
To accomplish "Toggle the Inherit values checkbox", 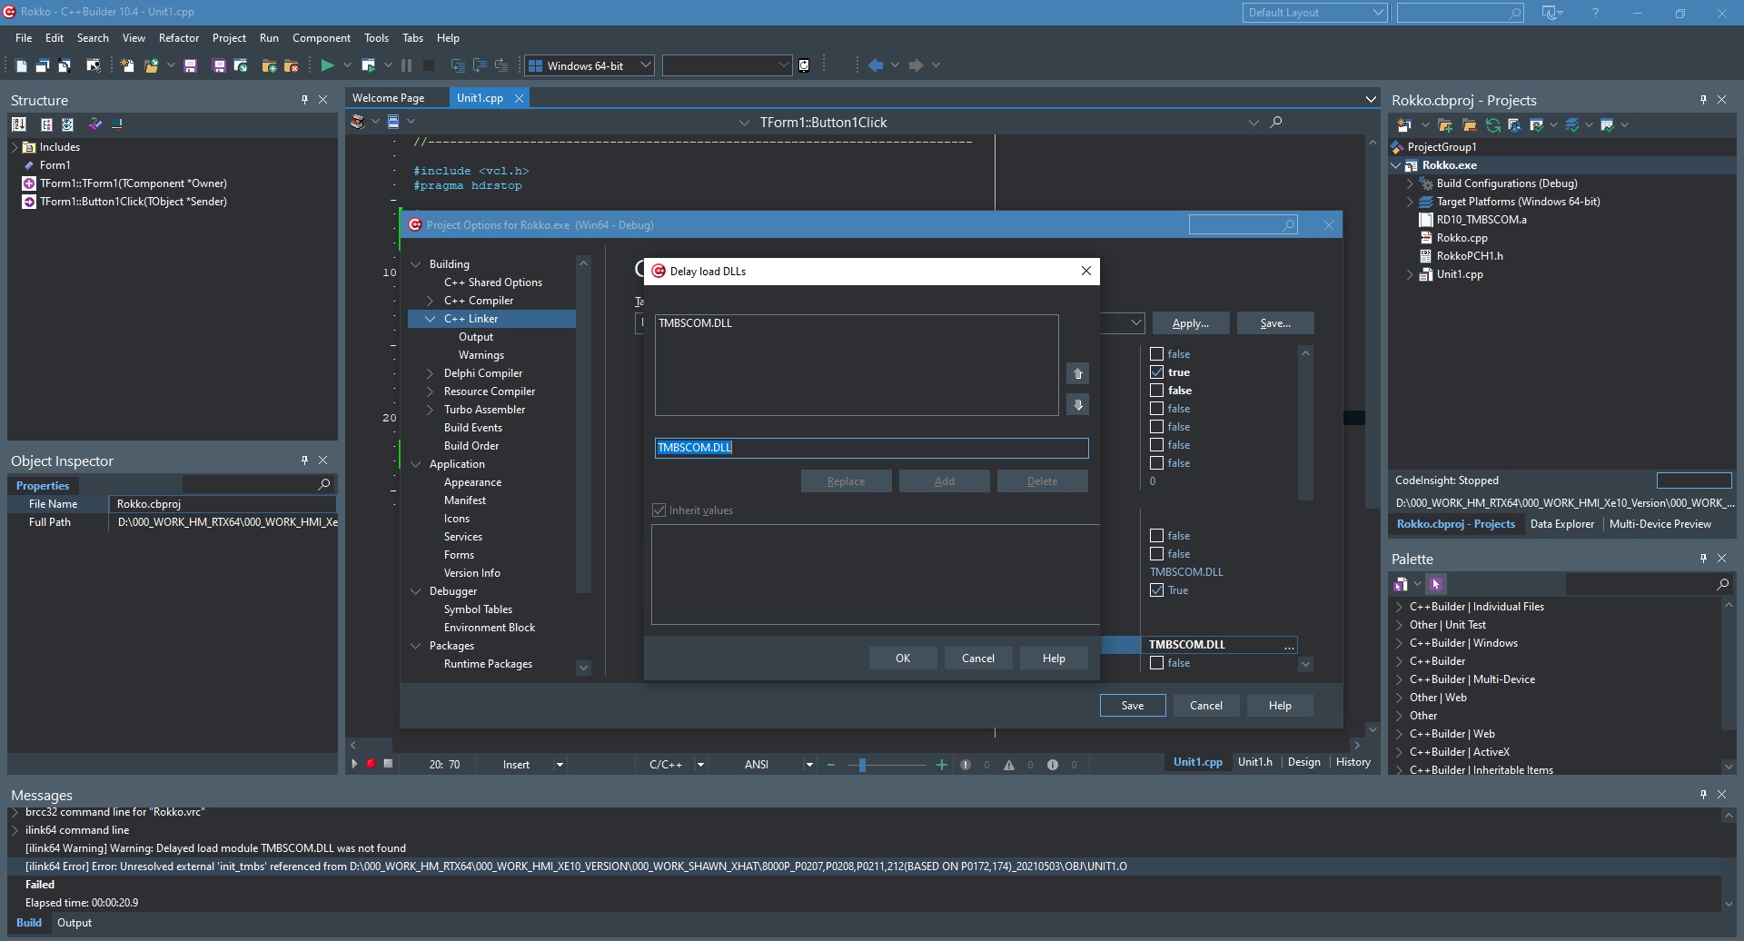I will tap(659, 510).
